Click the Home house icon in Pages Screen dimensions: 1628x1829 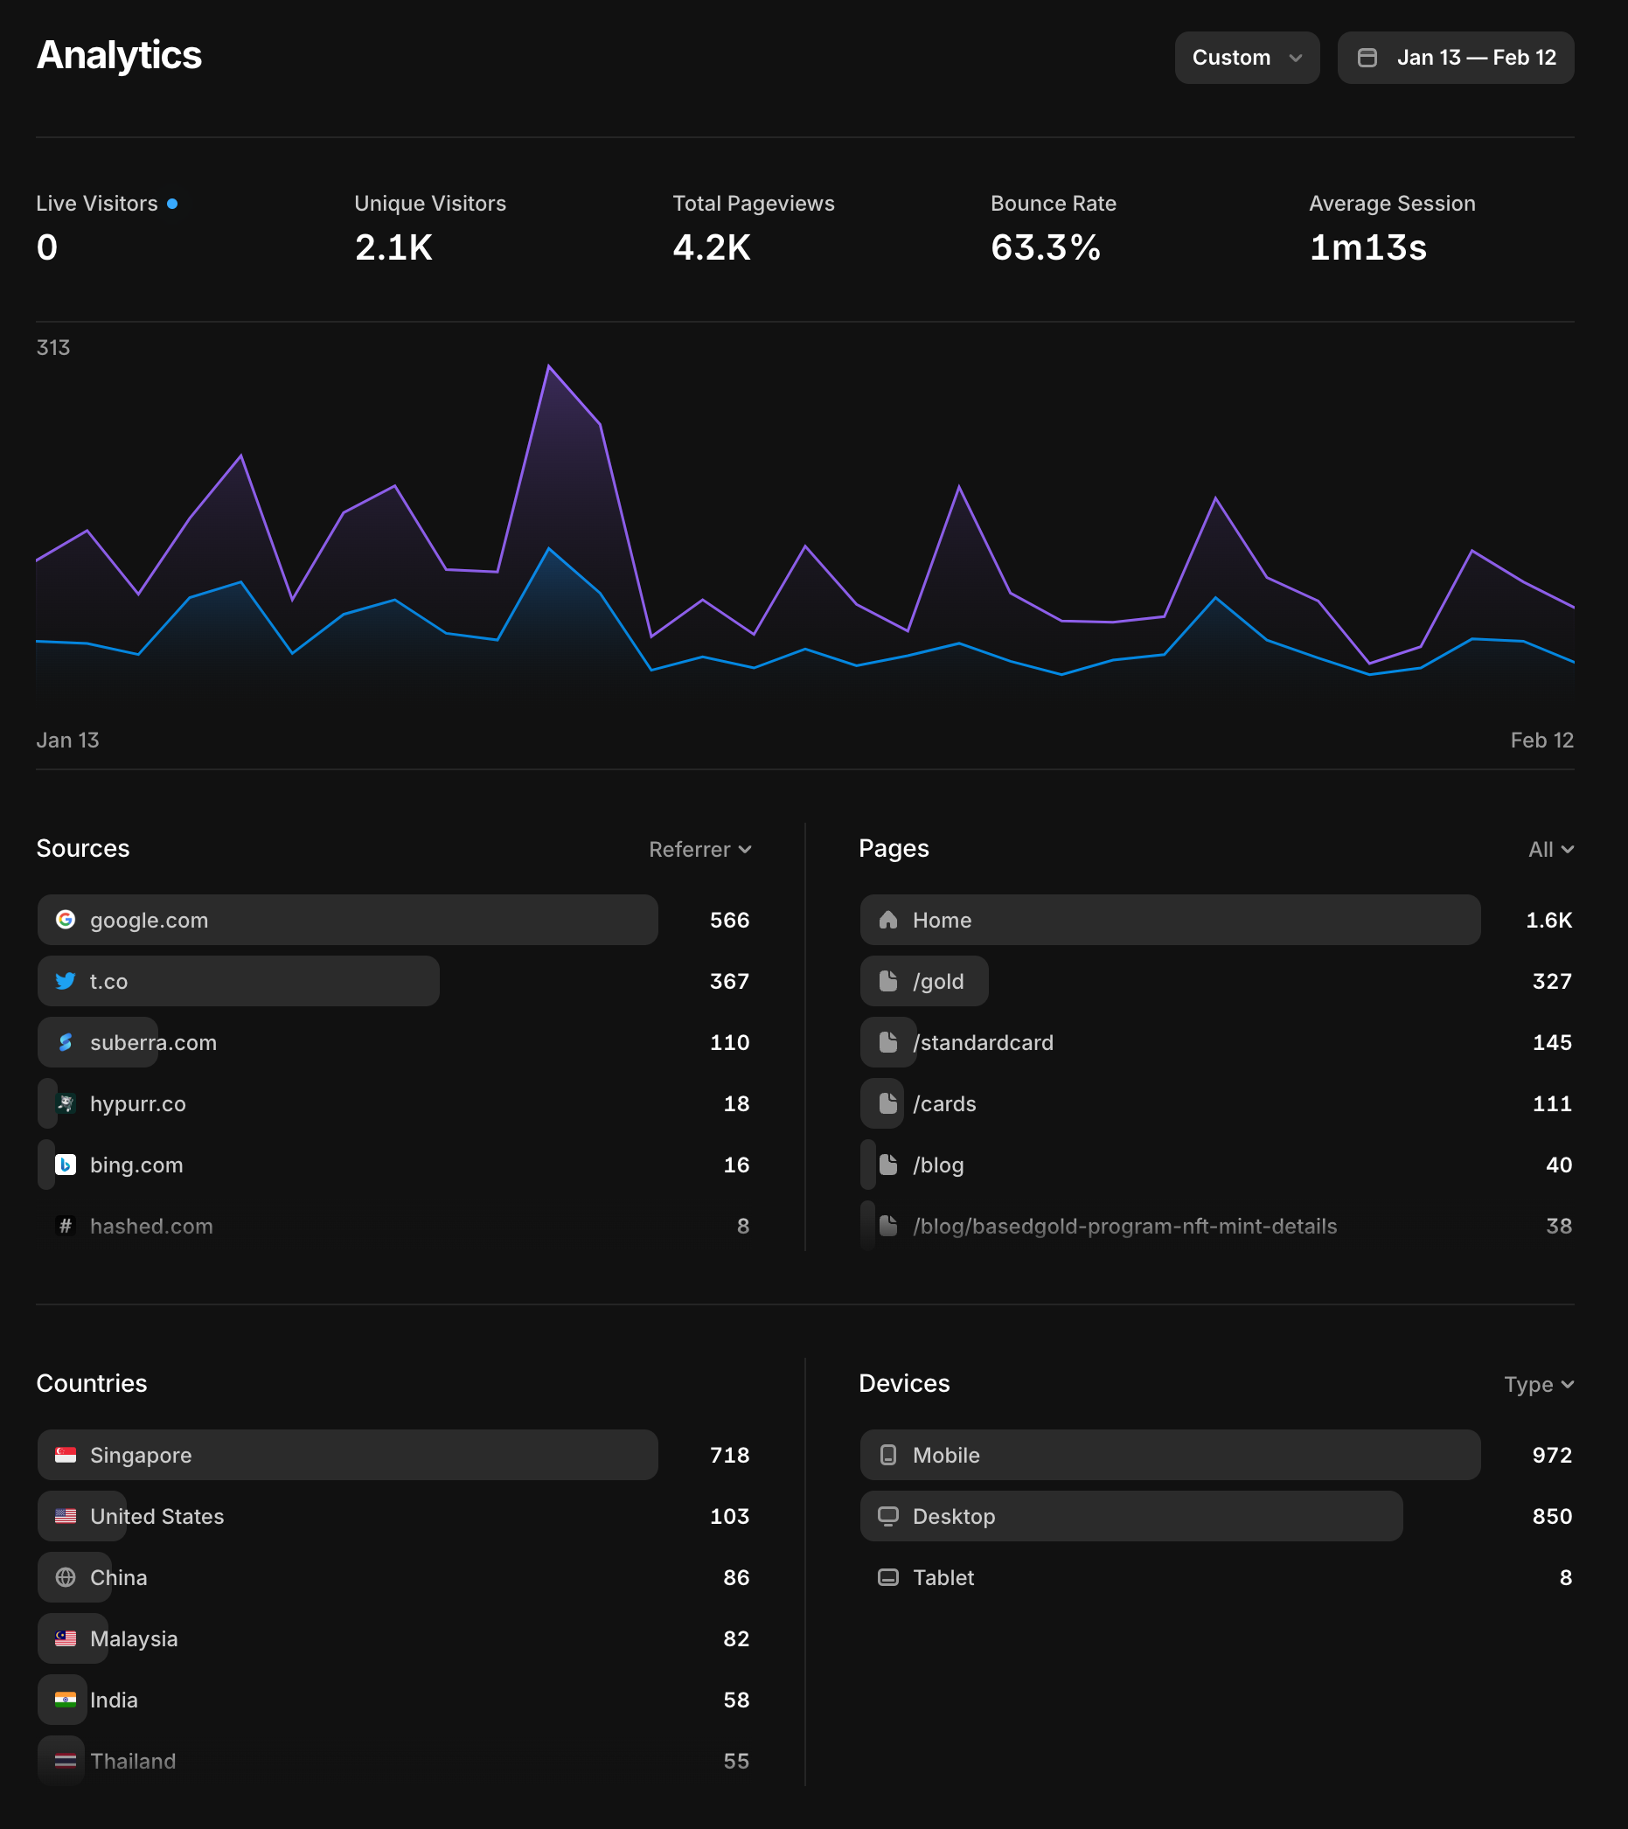pos(887,920)
